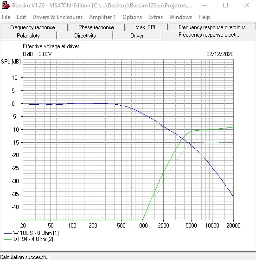Open the Windows menu
The image size is (256, 260).
tap(180, 17)
